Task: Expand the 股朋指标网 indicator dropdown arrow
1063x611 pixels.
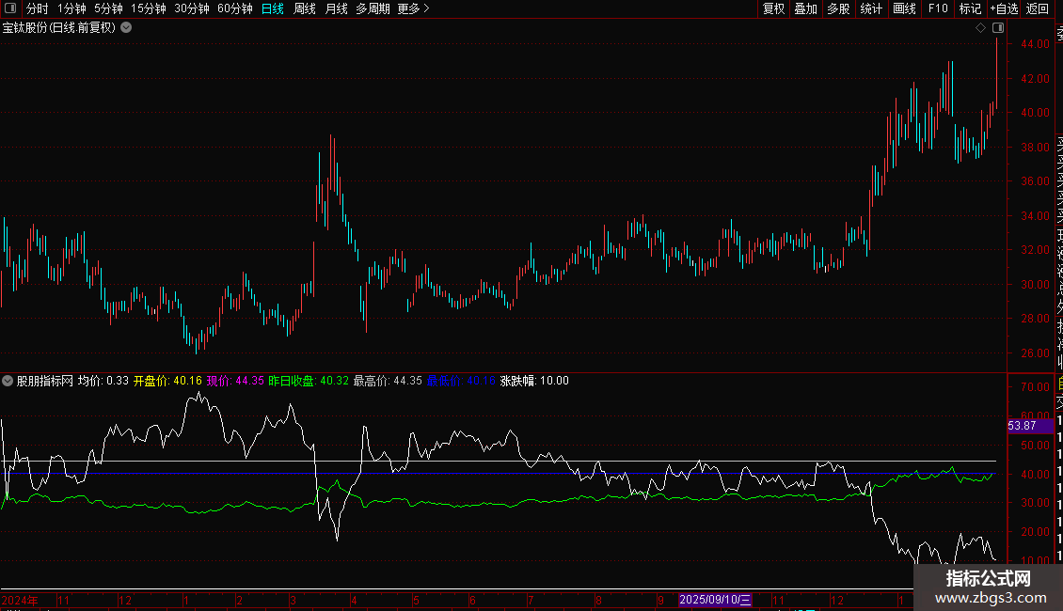Action: pos(8,381)
